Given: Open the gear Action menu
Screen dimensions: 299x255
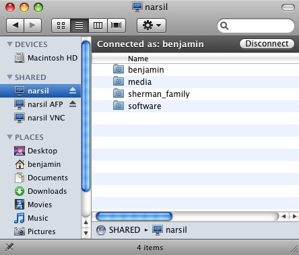Looking at the screenshot, I should pyautogui.click(x=152, y=26).
